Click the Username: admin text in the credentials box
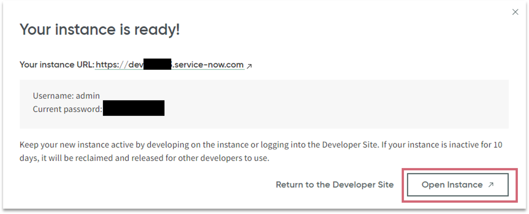The image size is (529, 214). (x=66, y=96)
